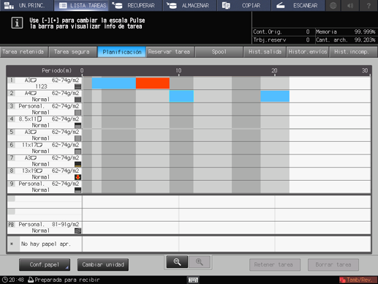Viewport: 378px width, 284px height.
Task: Select tray 3 Personal. Normal row
Action: (x=45, y=109)
